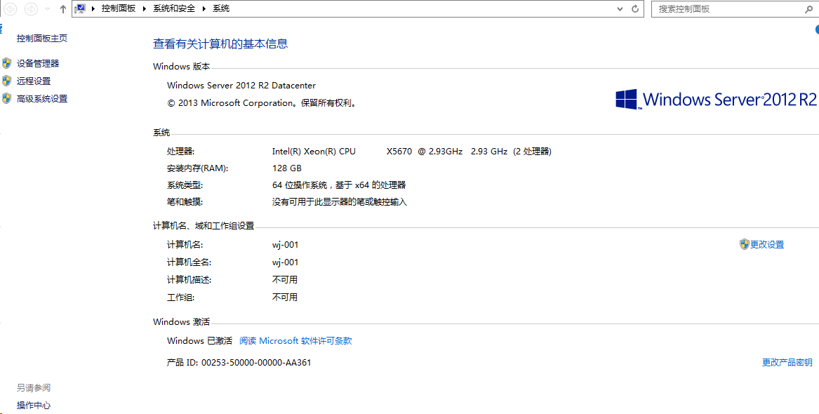Select the 系统 breadcrumb

pos(221,9)
